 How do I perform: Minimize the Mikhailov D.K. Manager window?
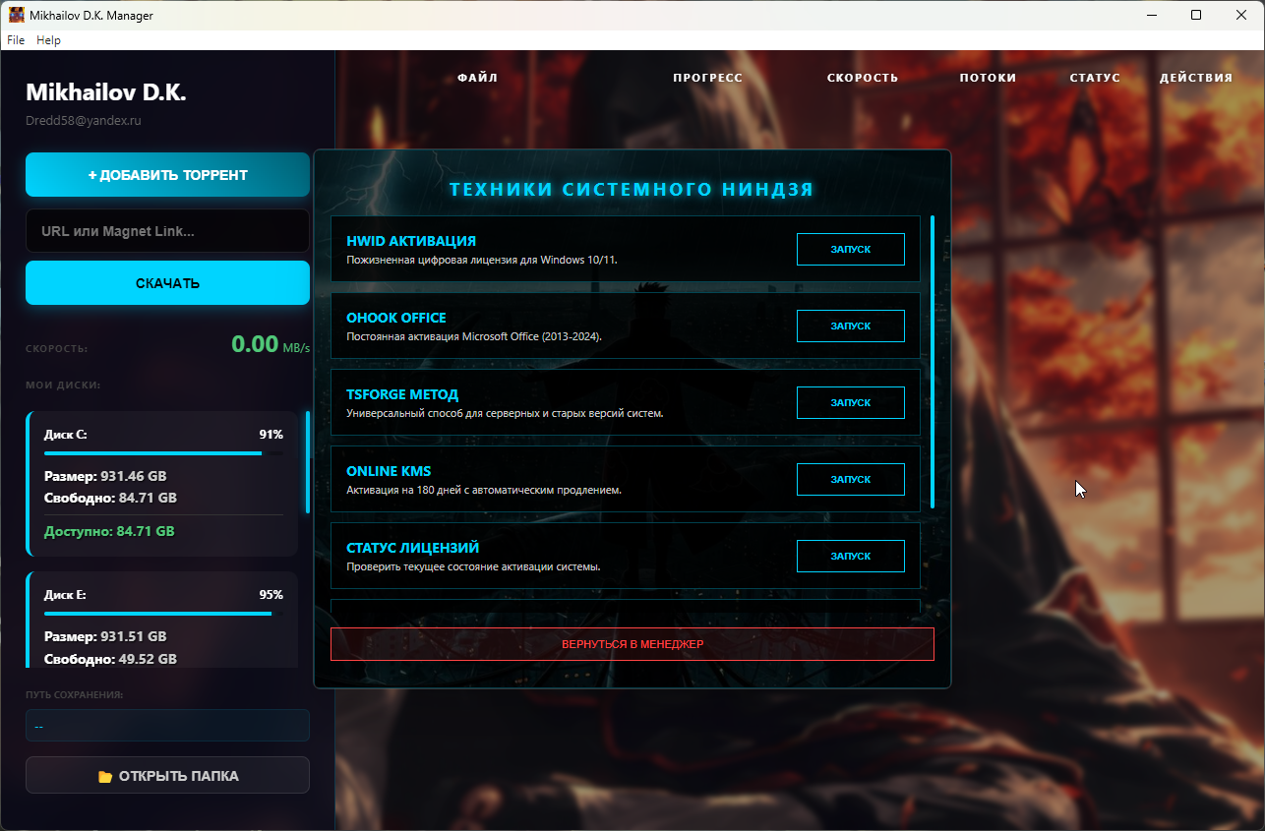tap(1151, 15)
